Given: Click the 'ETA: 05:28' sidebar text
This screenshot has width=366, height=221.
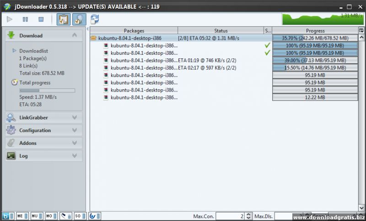Looking at the screenshot, I should (x=30, y=104).
